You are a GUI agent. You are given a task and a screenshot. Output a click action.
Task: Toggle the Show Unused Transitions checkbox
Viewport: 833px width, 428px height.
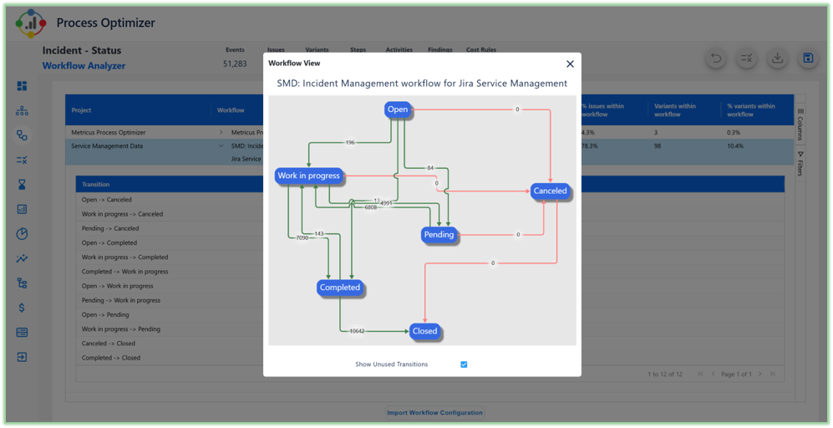464,364
